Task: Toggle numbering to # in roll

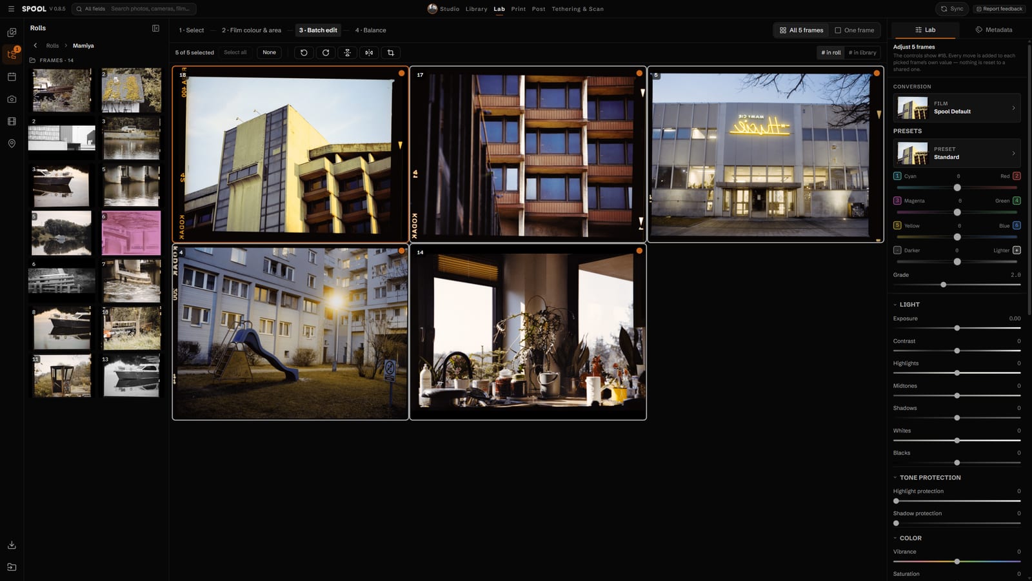Action: 831,52
